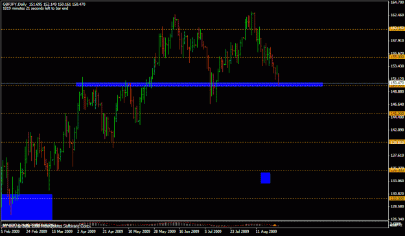Select the small blue square below August bars
This screenshot has width=405, height=236.
265,178
